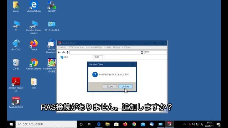This screenshot has width=228, height=128.
Task: Switch to Parallels Client on taskbar
Action: [x=170, y=124]
